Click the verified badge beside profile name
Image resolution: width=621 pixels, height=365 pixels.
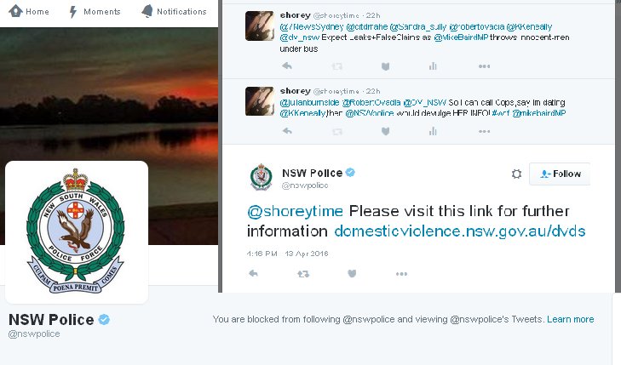(x=104, y=319)
